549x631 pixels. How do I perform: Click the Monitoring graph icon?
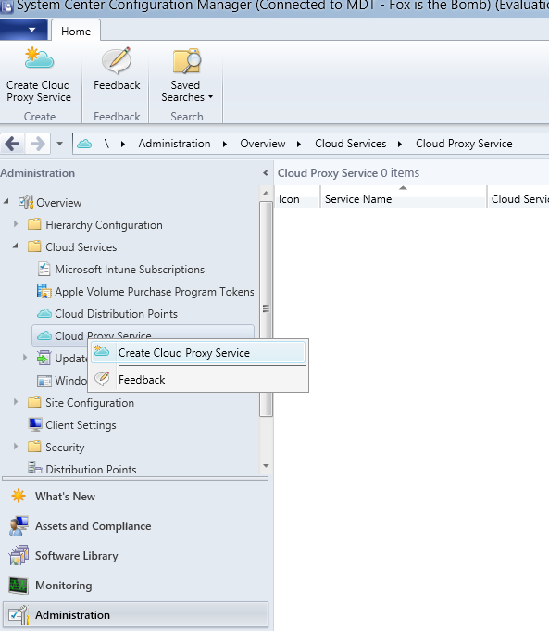point(19,586)
